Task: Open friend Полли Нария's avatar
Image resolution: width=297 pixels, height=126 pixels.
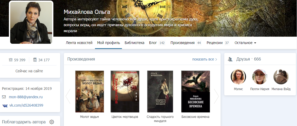Action: [x=260, y=77]
